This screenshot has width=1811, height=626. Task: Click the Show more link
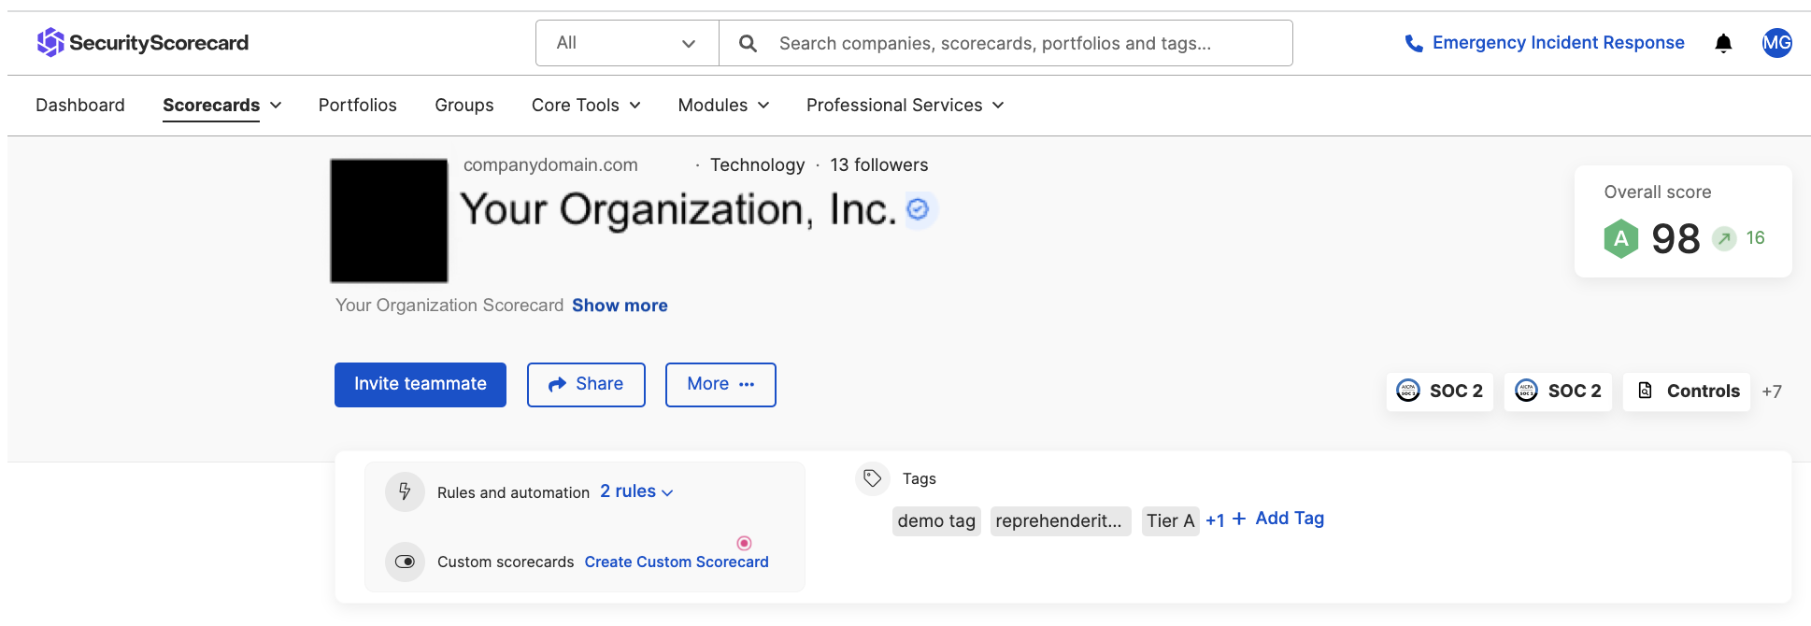(x=620, y=306)
